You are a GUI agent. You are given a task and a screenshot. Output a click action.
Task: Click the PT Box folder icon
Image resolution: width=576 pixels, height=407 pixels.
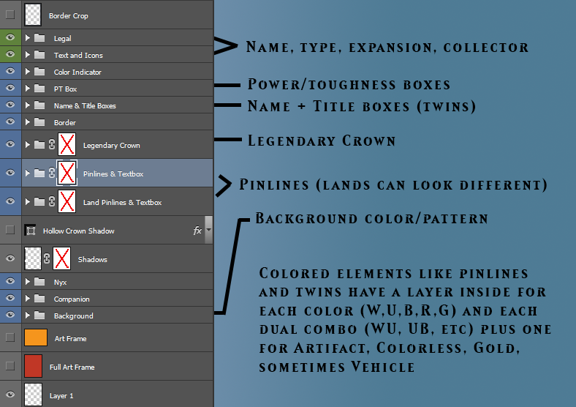click(39, 89)
